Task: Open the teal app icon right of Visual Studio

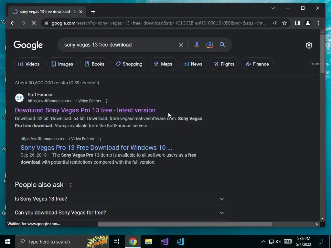Action: click(x=180, y=242)
